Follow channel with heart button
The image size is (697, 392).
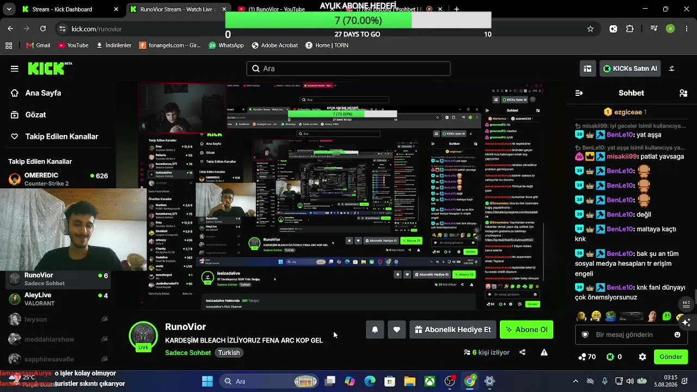pyautogui.click(x=396, y=329)
